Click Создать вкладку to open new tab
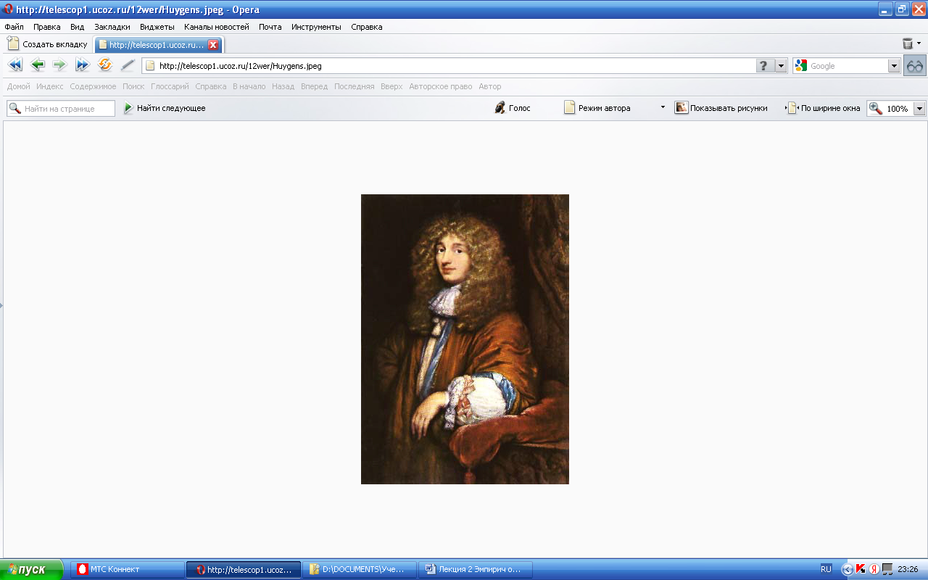The image size is (928, 580). 47,44
